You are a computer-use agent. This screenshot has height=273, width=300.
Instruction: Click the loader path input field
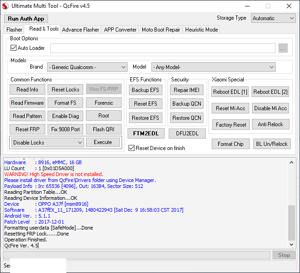pyautogui.click(x=163, y=48)
